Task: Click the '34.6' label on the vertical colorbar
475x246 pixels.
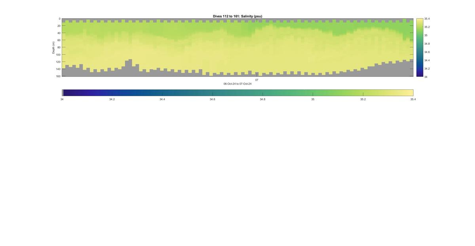Action: coord(427,52)
